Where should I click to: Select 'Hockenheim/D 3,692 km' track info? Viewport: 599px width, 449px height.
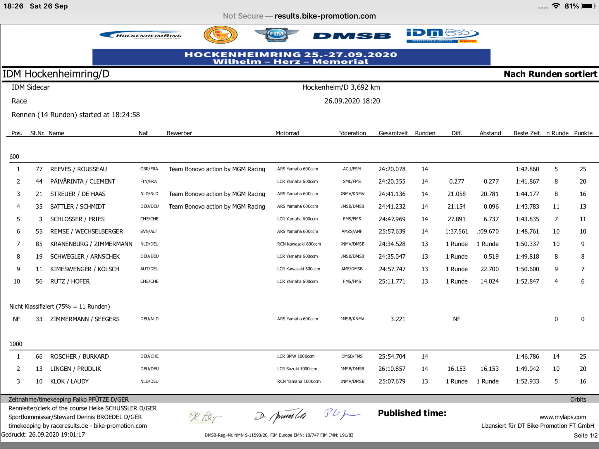click(341, 87)
